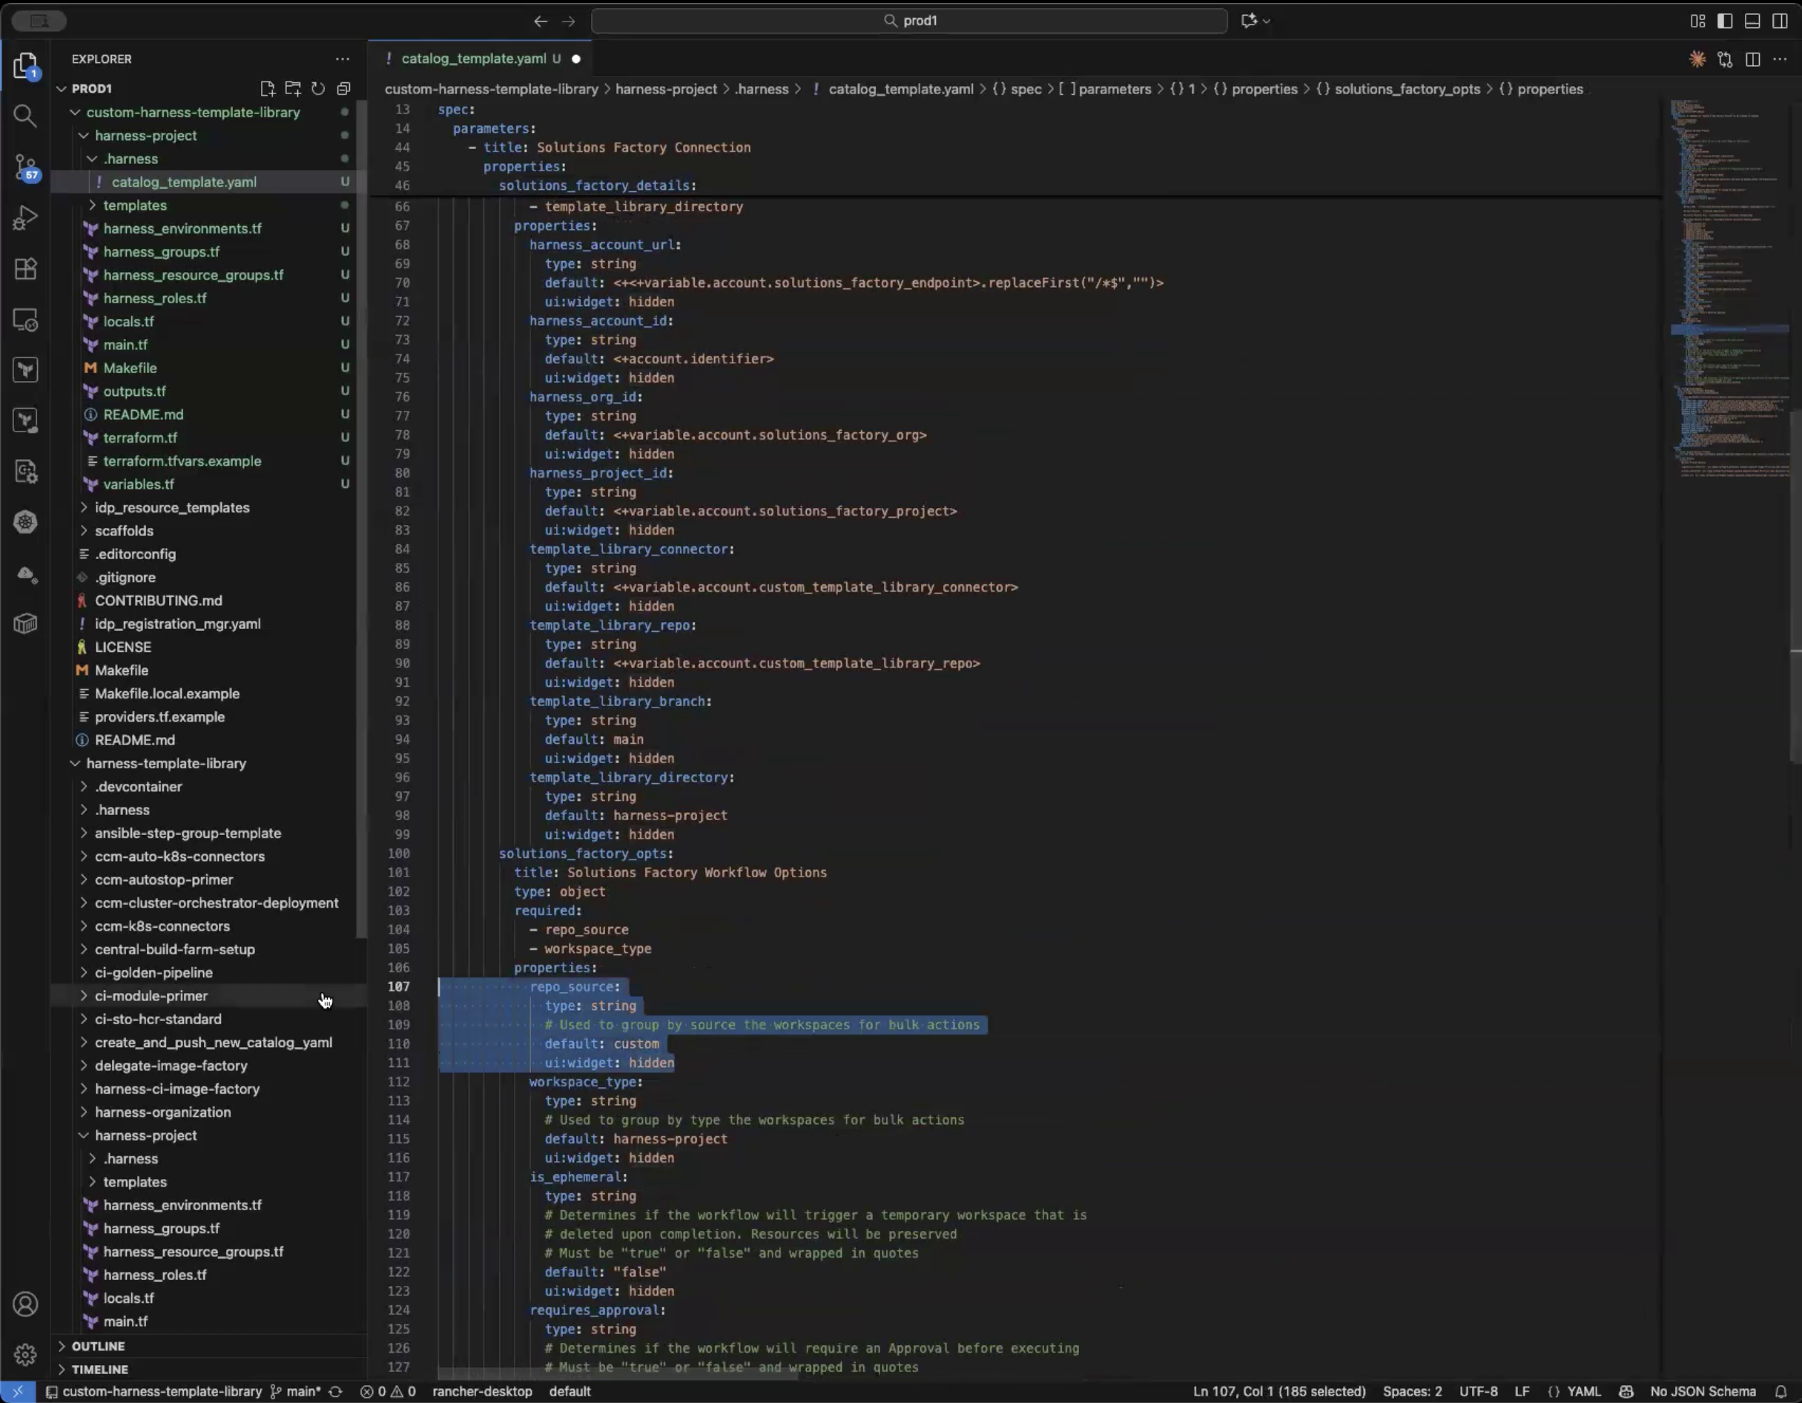Open the Source Control view with badge

25,168
